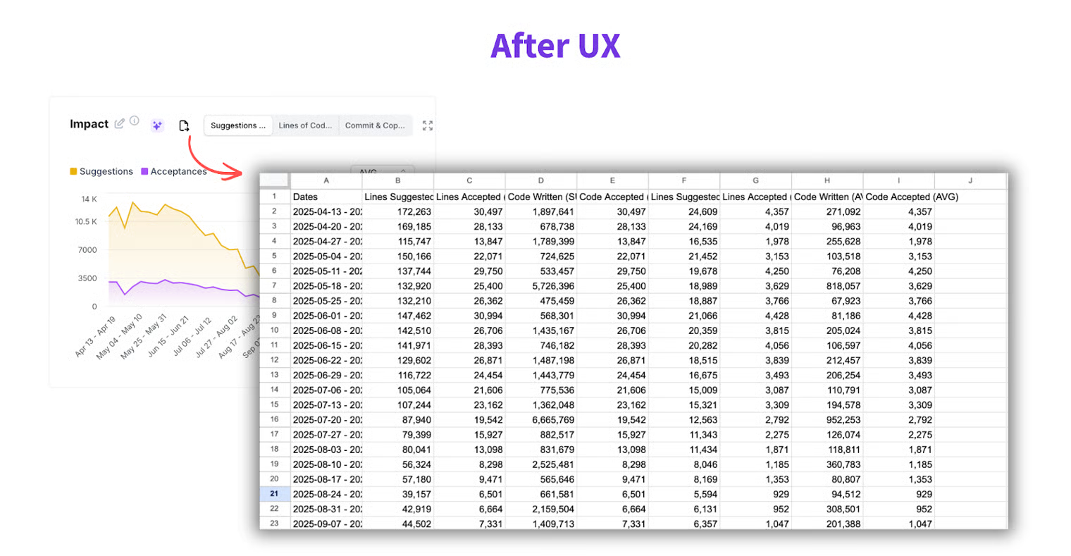The width and height of the screenshot is (1071, 556).
Task: Click the edit pencil icon beside Impact
Action: point(120,123)
